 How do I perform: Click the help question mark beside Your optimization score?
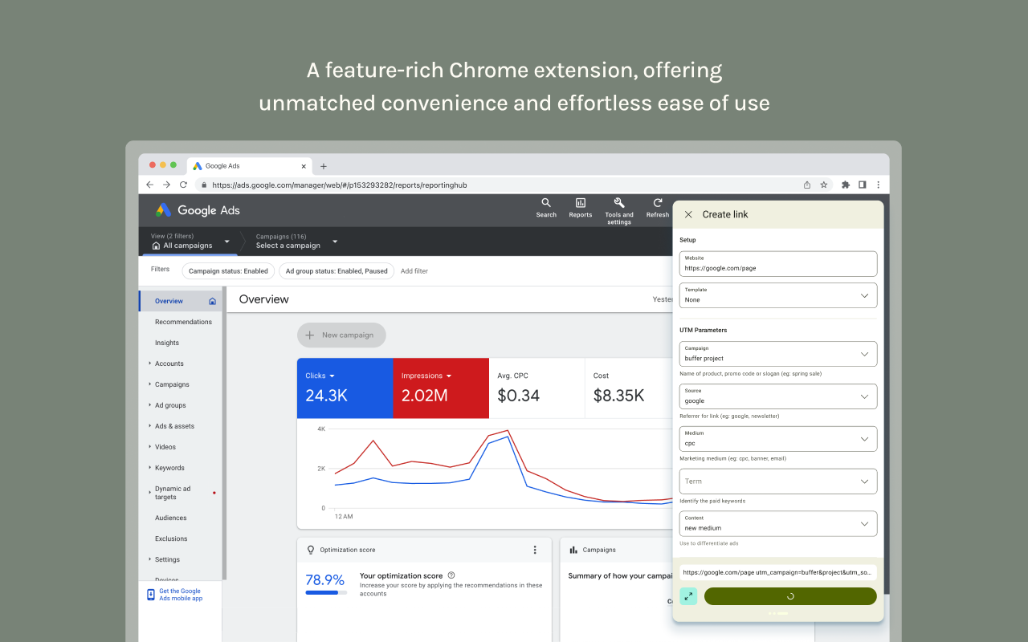tap(451, 575)
